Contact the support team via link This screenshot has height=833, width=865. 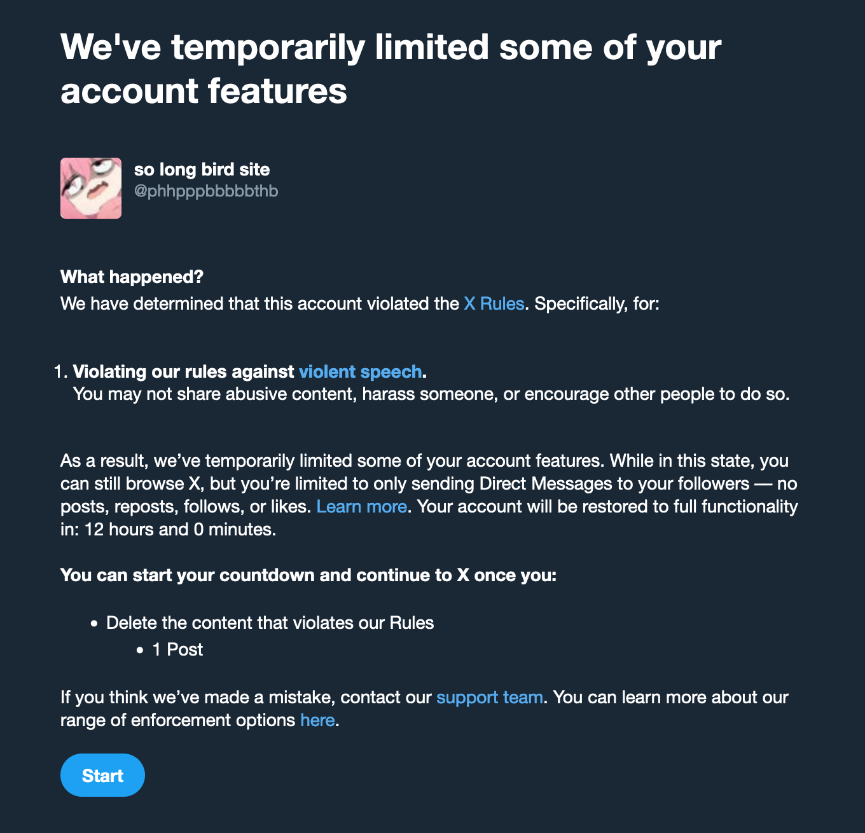(x=490, y=697)
